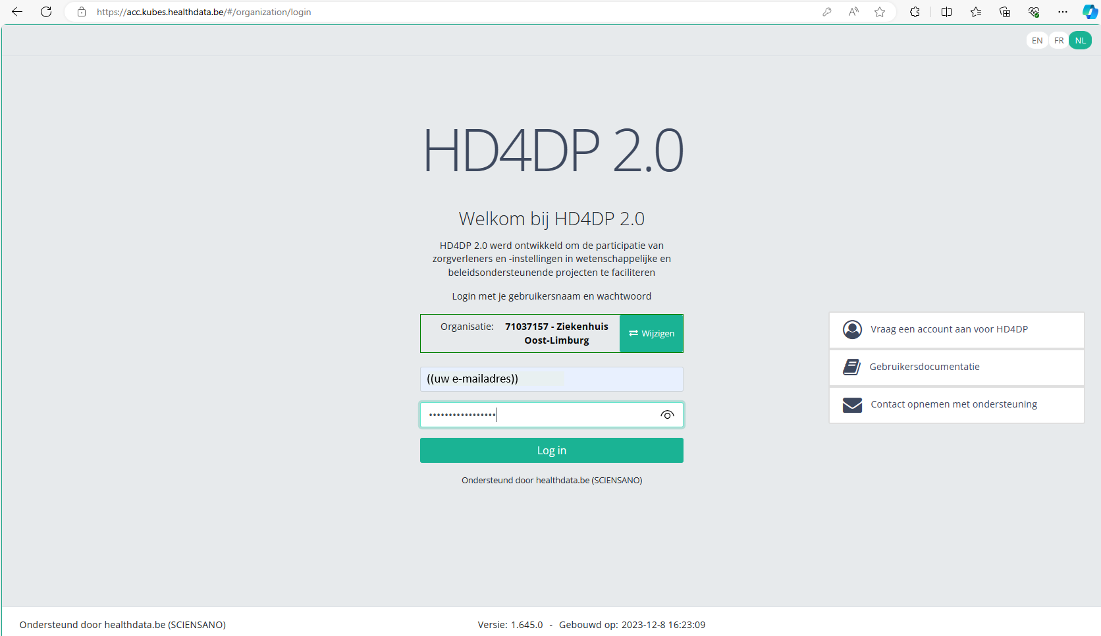Change organisation with Wijzigen button

[651, 333]
